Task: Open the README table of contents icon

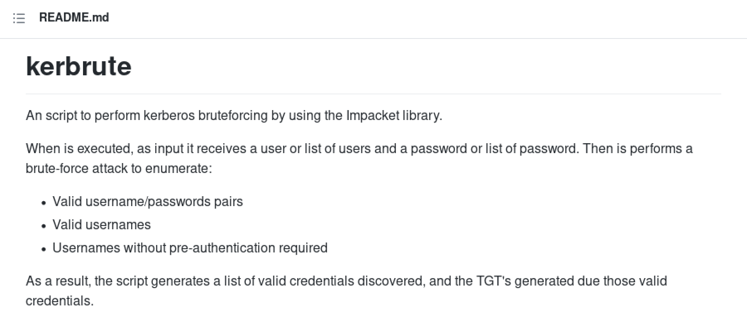Action: click(19, 18)
